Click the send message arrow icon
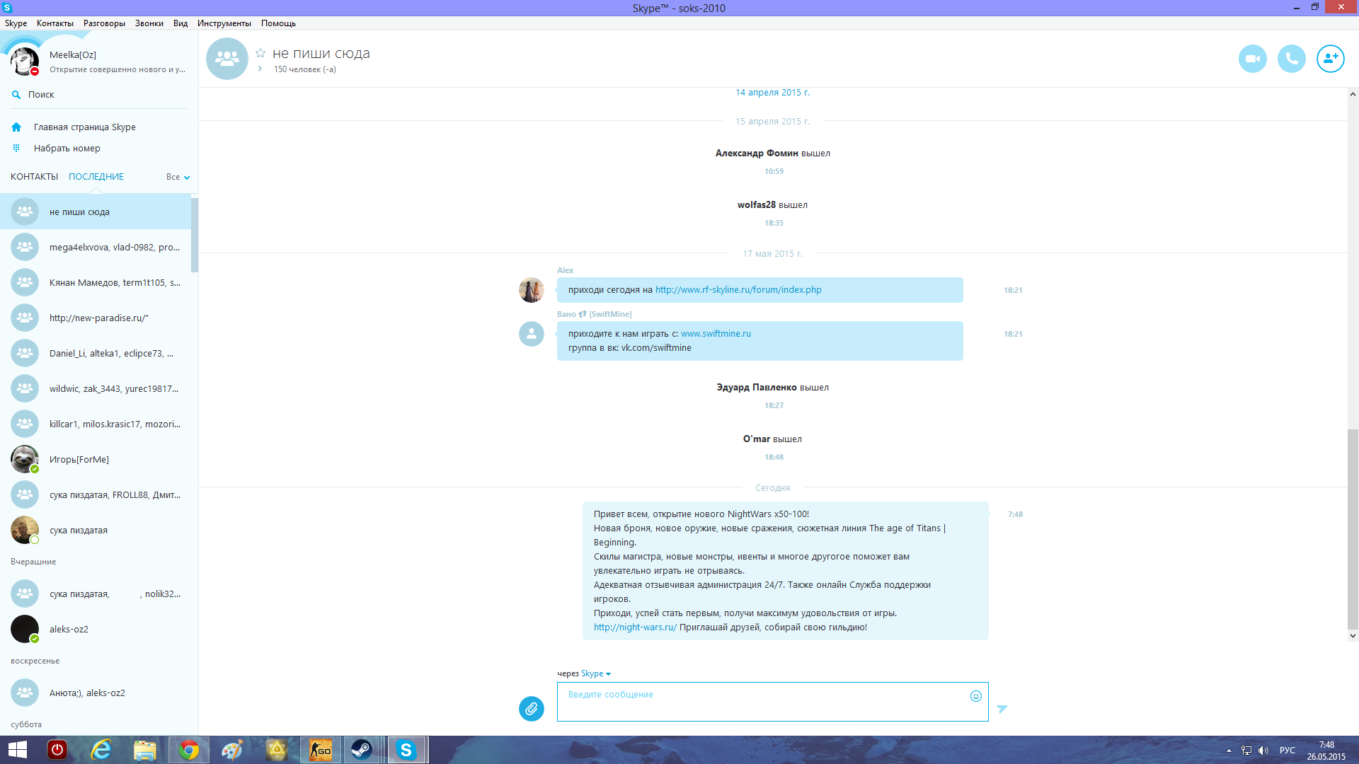 click(x=1002, y=709)
